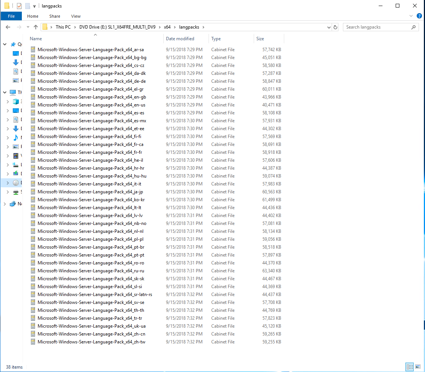Select the Language-Pack_x64_en-us file
The width and height of the screenshot is (425, 372).
pos(91,105)
